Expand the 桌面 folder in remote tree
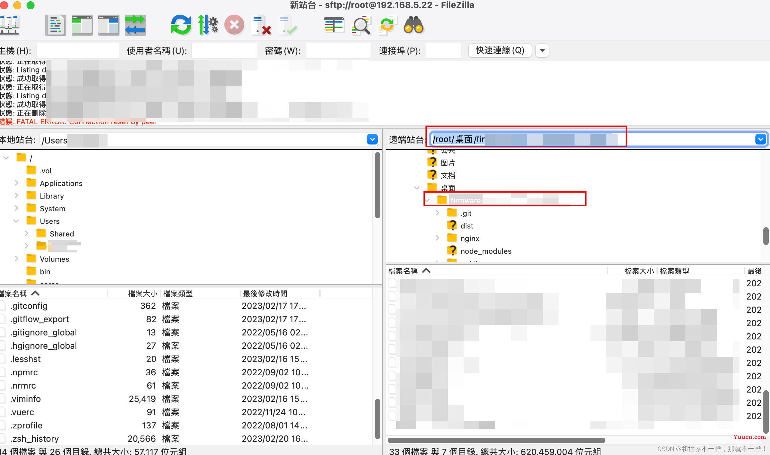Image resolution: width=770 pixels, height=455 pixels. click(417, 187)
